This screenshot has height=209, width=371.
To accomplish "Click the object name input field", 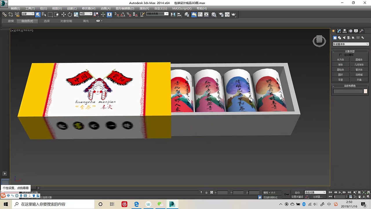I will point(348,91).
